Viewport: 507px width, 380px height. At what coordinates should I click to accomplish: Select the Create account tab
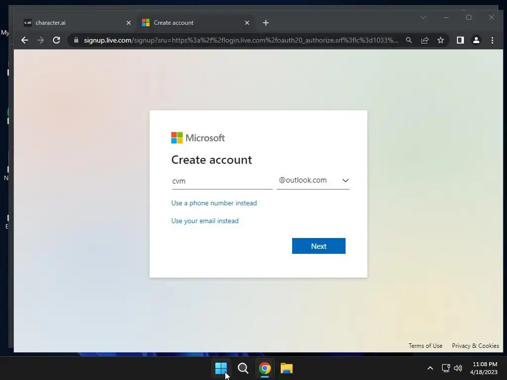[x=195, y=23]
